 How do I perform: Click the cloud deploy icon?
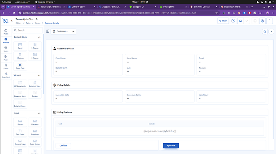[240, 21]
